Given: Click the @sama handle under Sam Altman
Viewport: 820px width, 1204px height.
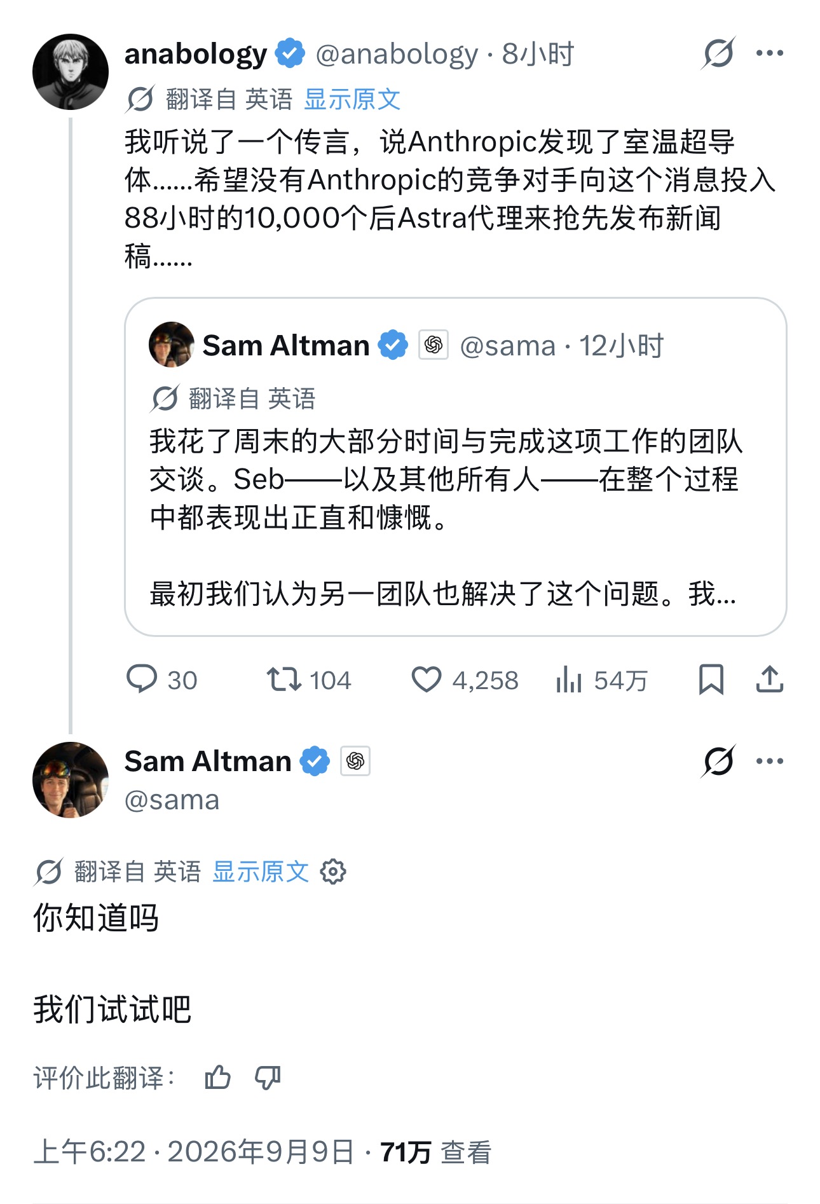Looking at the screenshot, I should 172,800.
